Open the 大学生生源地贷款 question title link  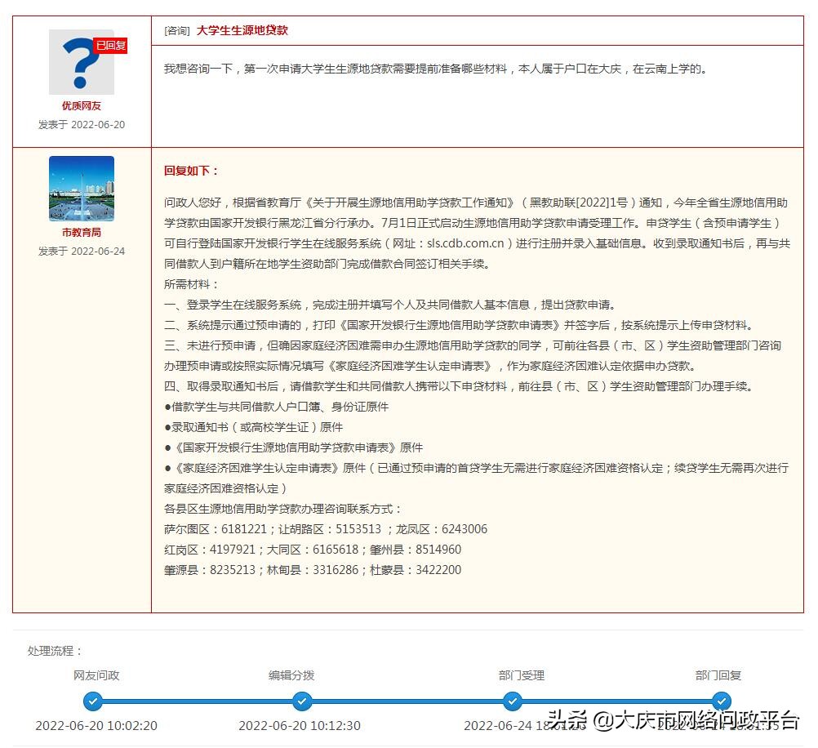click(x=242, y=30)
